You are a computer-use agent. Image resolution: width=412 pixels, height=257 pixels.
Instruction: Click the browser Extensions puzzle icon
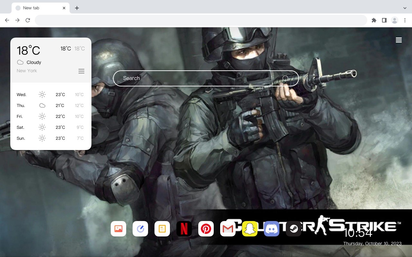[x=374, y=20]
